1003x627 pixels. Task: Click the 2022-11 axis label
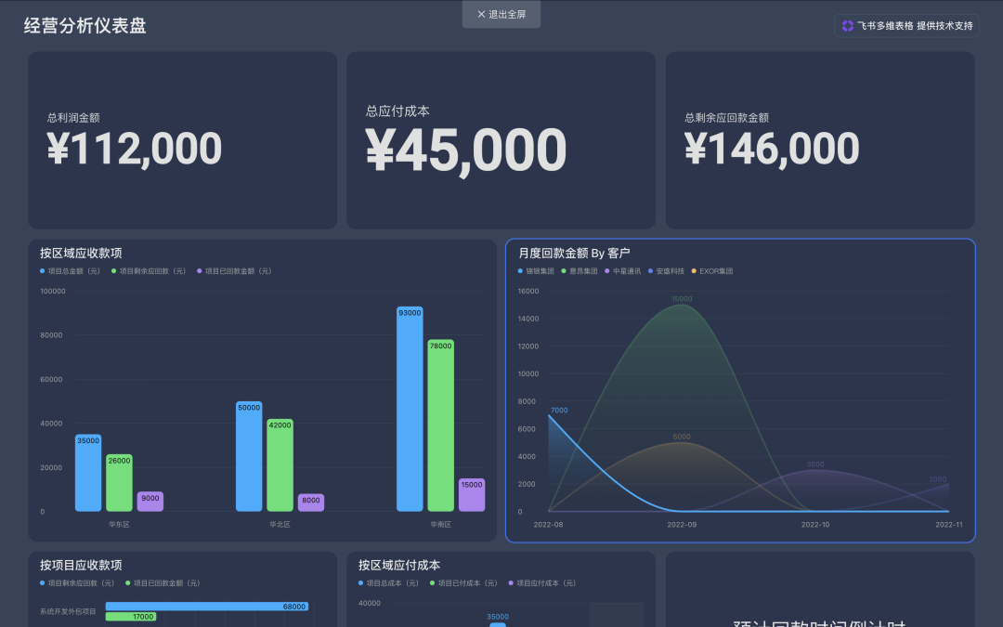948,525
